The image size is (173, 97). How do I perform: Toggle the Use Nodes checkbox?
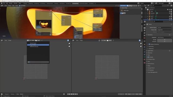tap(20, 6)
